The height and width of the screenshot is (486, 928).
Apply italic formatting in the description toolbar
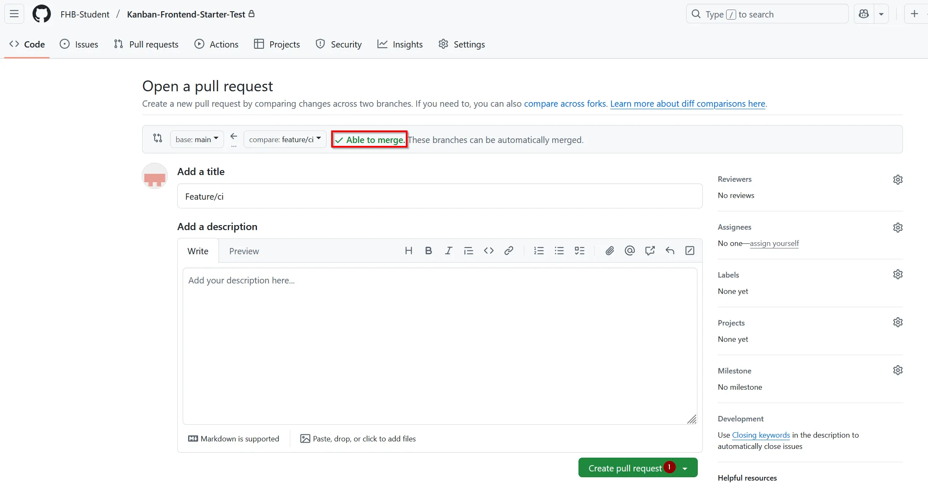448,251
